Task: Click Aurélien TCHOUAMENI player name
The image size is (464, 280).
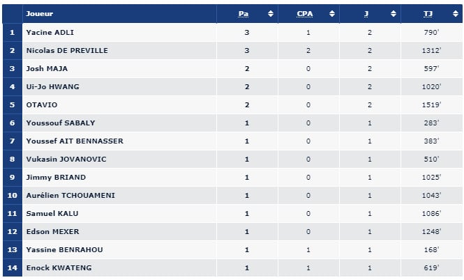Action: (71, 195)
